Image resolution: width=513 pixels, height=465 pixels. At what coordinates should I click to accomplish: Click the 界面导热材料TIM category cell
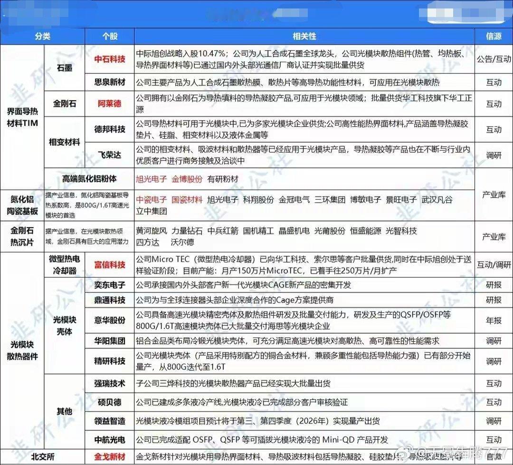coord(22,117)
